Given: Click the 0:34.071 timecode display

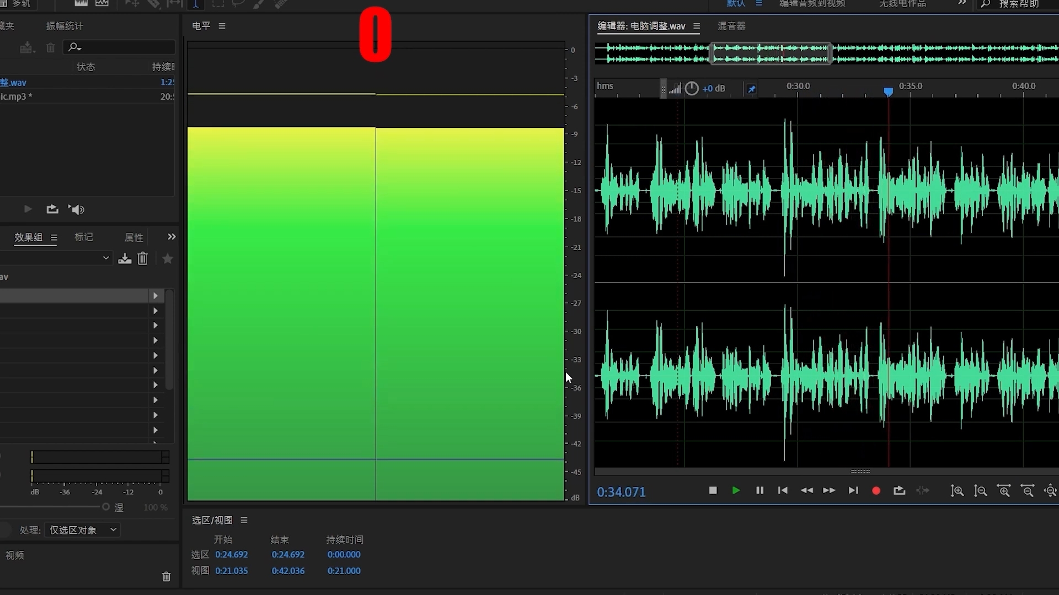Looking at the screenshot, I should [x=621, y=492].
